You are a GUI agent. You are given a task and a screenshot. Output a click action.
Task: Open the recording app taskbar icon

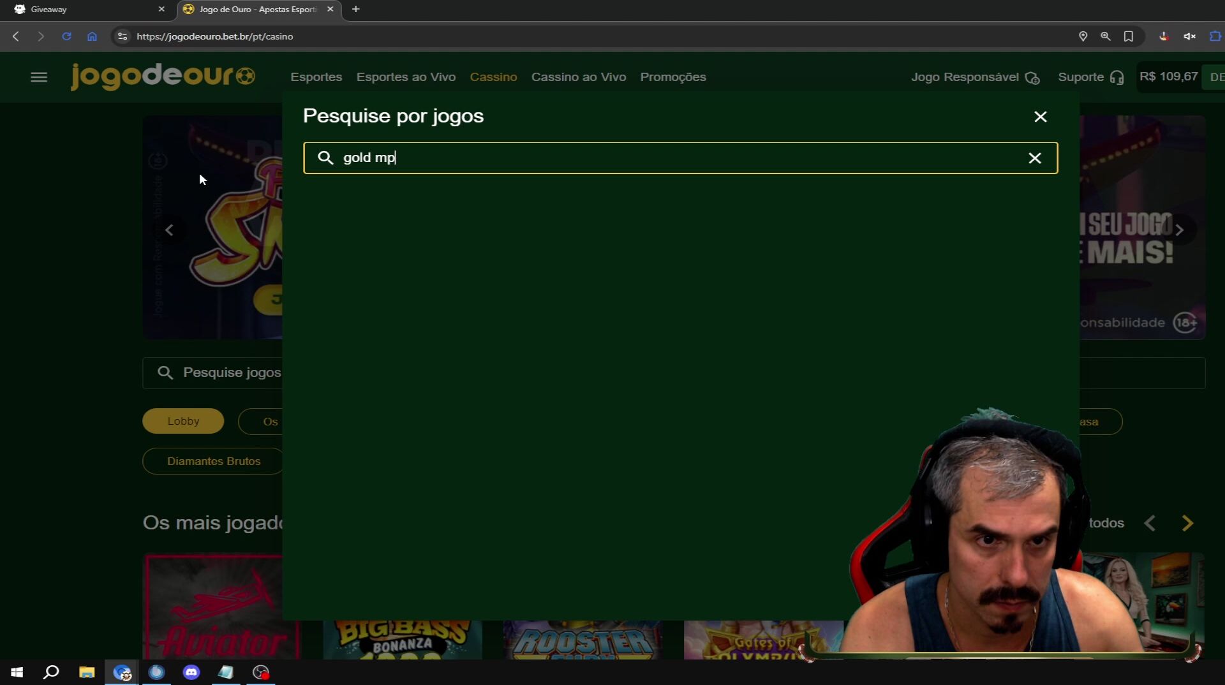coord(261,672)
